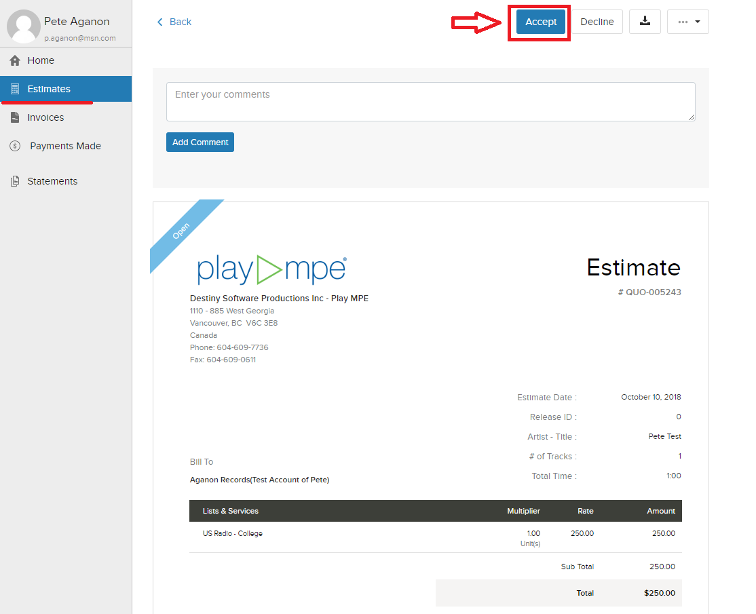The width and height of the screenshot is (756, 614).
Task: Click the Release ID label
Action: point(553,417)
